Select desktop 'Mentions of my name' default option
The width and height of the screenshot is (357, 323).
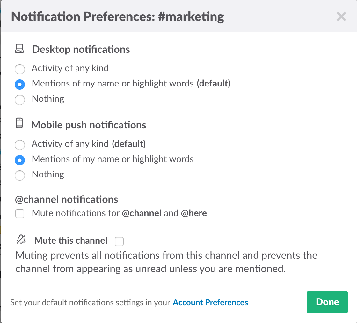(20, 84)
